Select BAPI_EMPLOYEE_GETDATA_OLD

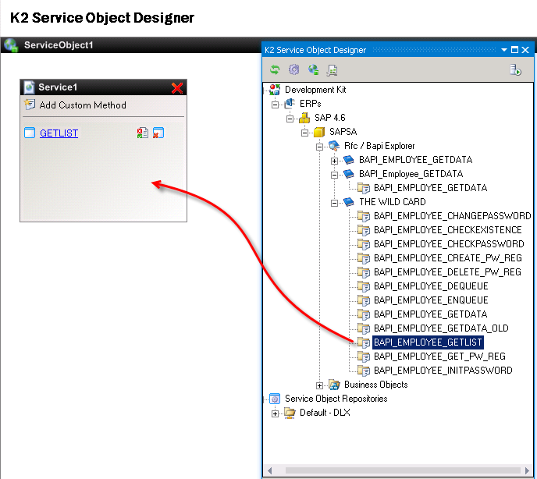[x=442, y=328]
